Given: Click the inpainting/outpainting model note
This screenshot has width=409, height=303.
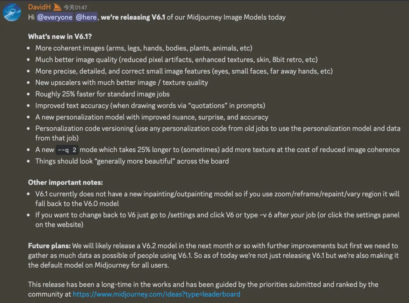Looking at the screenshot, I should coord(217,199).
